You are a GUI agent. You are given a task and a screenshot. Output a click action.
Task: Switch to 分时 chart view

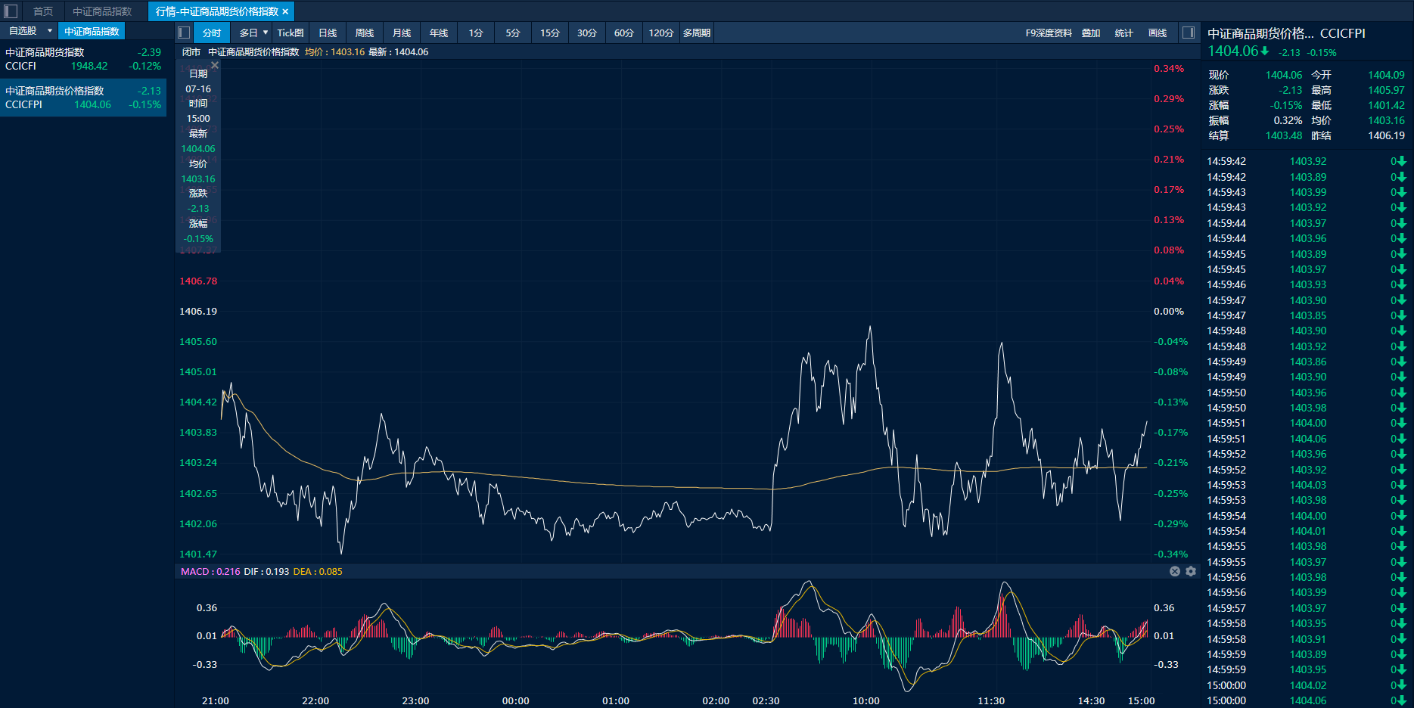pos(212,33)
